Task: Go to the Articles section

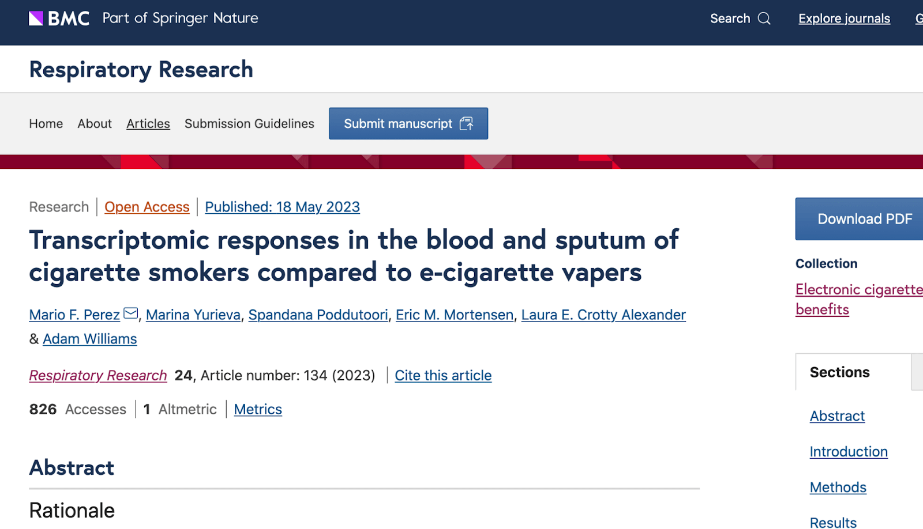Action: (148, 123)
